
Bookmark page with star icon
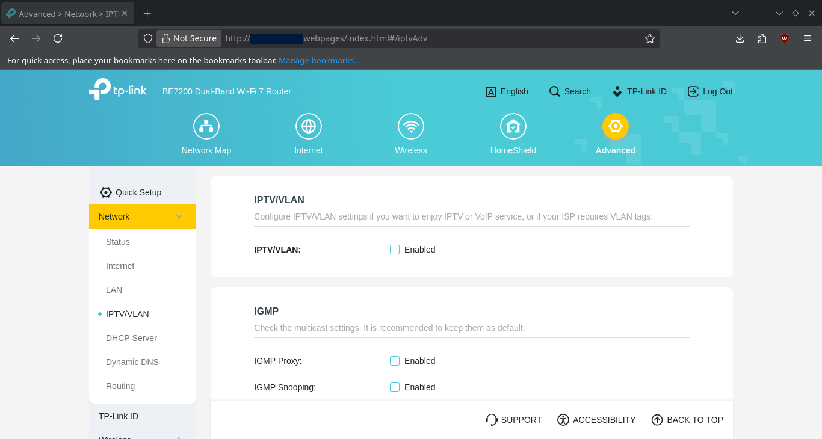click(650, 38)
